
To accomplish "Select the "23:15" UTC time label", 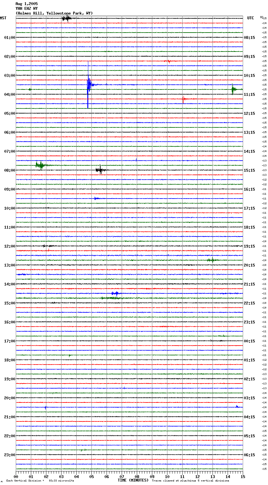I will (249, 322).
